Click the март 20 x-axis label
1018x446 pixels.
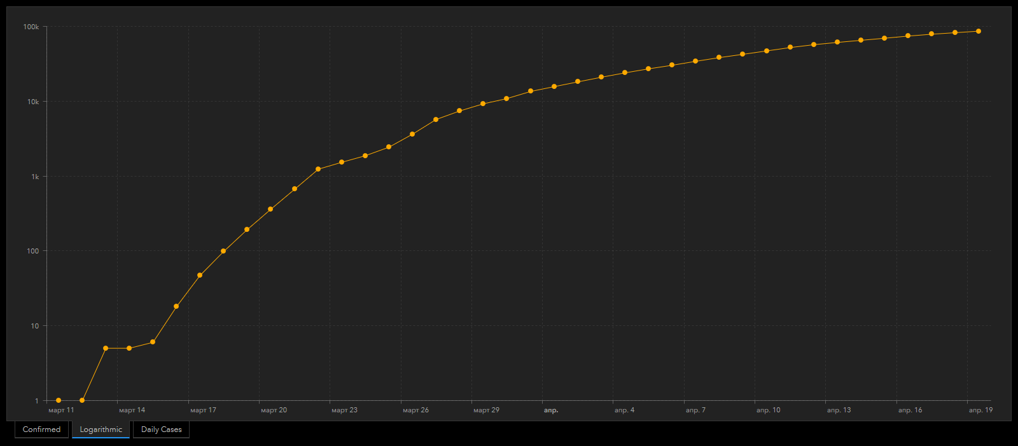tap(274, 410)
